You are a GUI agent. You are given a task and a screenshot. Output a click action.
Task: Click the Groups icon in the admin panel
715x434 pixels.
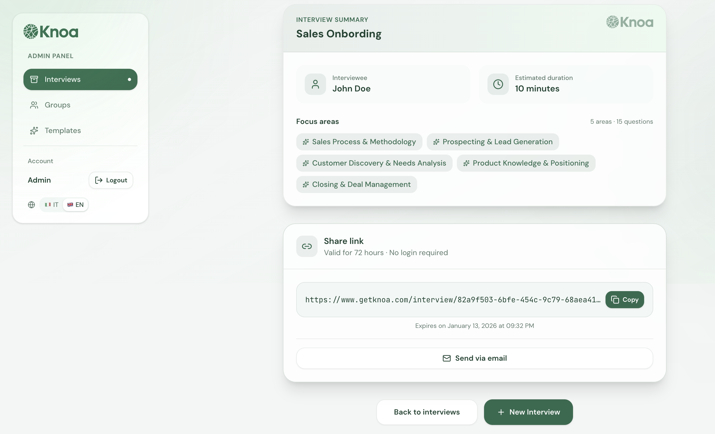pyautogui.click(x=35, y=105)
